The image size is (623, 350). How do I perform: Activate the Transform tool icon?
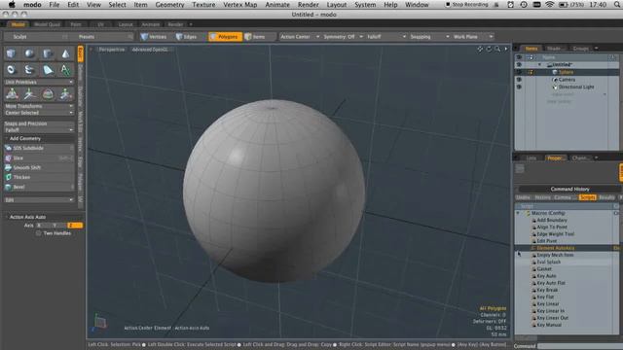point(12,94)
